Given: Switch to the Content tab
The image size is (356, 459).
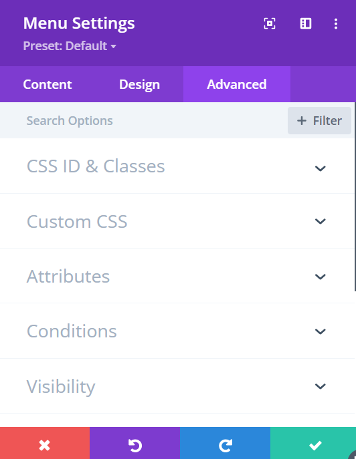Looking at the screenshot, I should pos(48,84).
